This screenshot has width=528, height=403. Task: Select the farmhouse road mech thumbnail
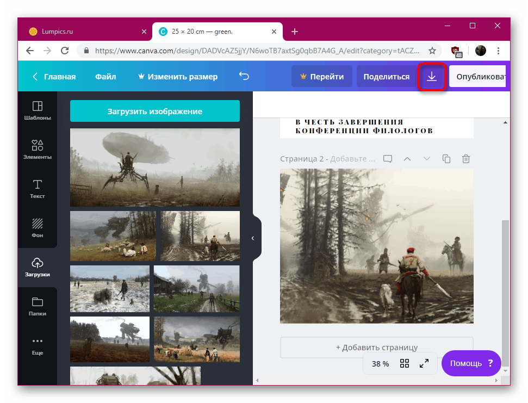click(x=197, y=289)
